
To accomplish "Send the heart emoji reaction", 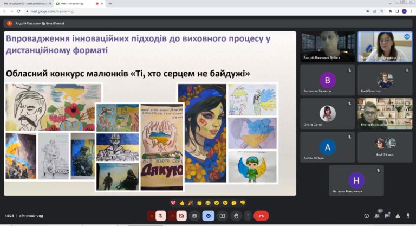I will click(x=173, y=203).
